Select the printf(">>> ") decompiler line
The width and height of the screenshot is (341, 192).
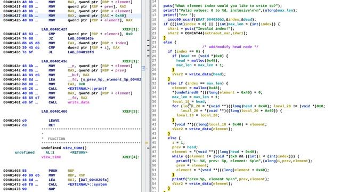180,15
